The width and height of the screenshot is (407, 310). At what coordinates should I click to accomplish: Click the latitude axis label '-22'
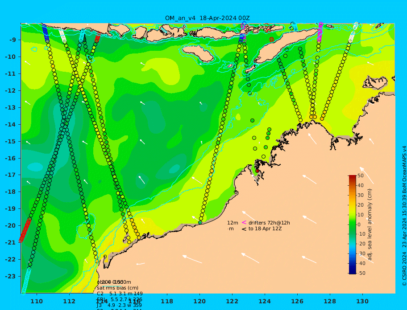pos(11,259)
